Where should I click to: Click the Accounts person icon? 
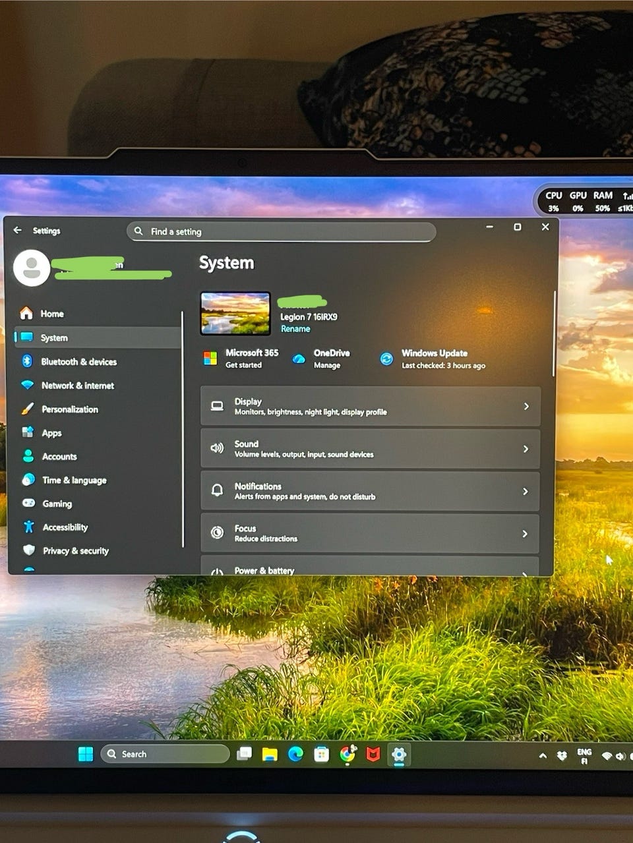(28, 456)
